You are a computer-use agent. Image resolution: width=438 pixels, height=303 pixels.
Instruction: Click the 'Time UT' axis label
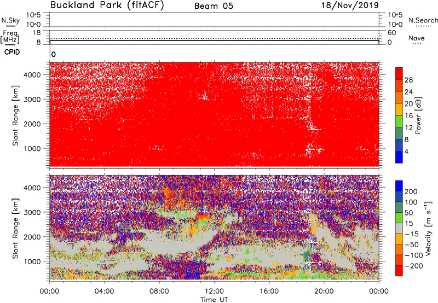click(214, 300)
